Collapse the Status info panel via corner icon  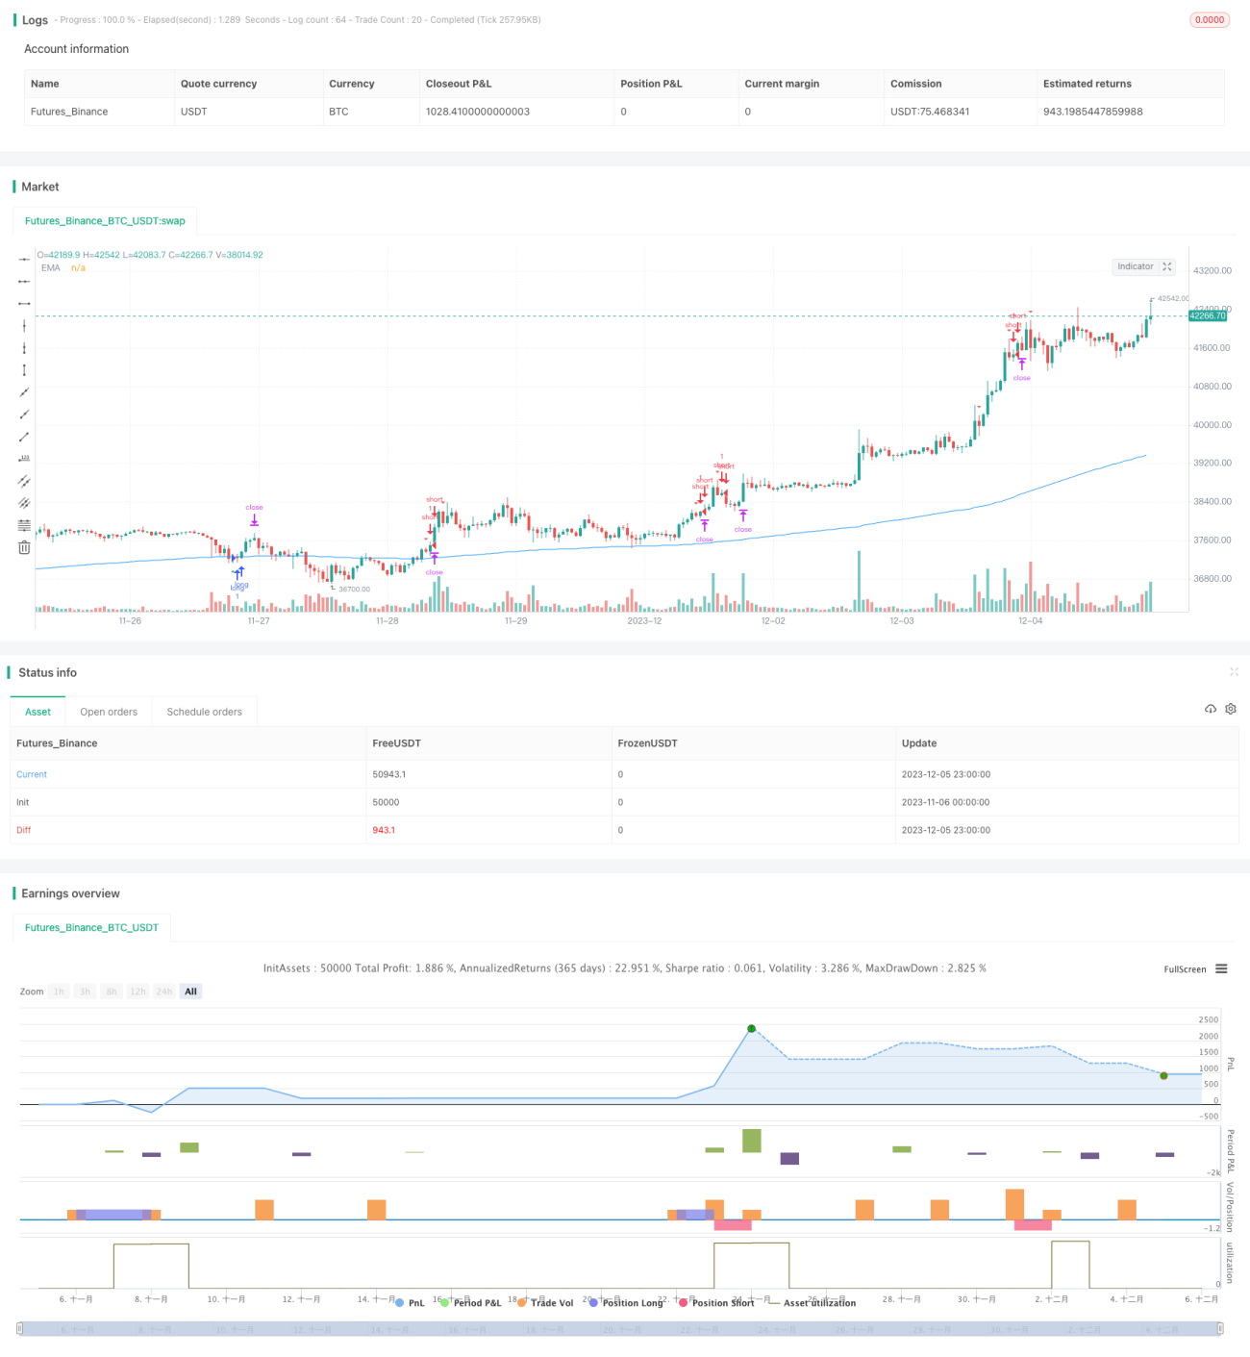pyautogui.click(x=1234, y=671)
